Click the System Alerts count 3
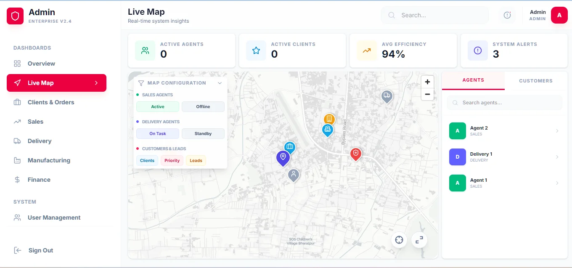The image size is (572, 268). point(496,54)
